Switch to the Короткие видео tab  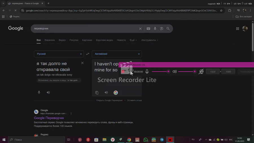click(104, 40)
